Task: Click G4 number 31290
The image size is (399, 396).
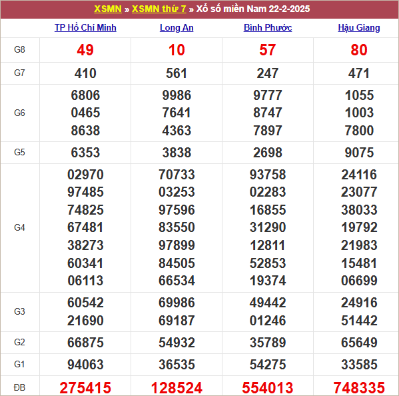Action: 268,227
